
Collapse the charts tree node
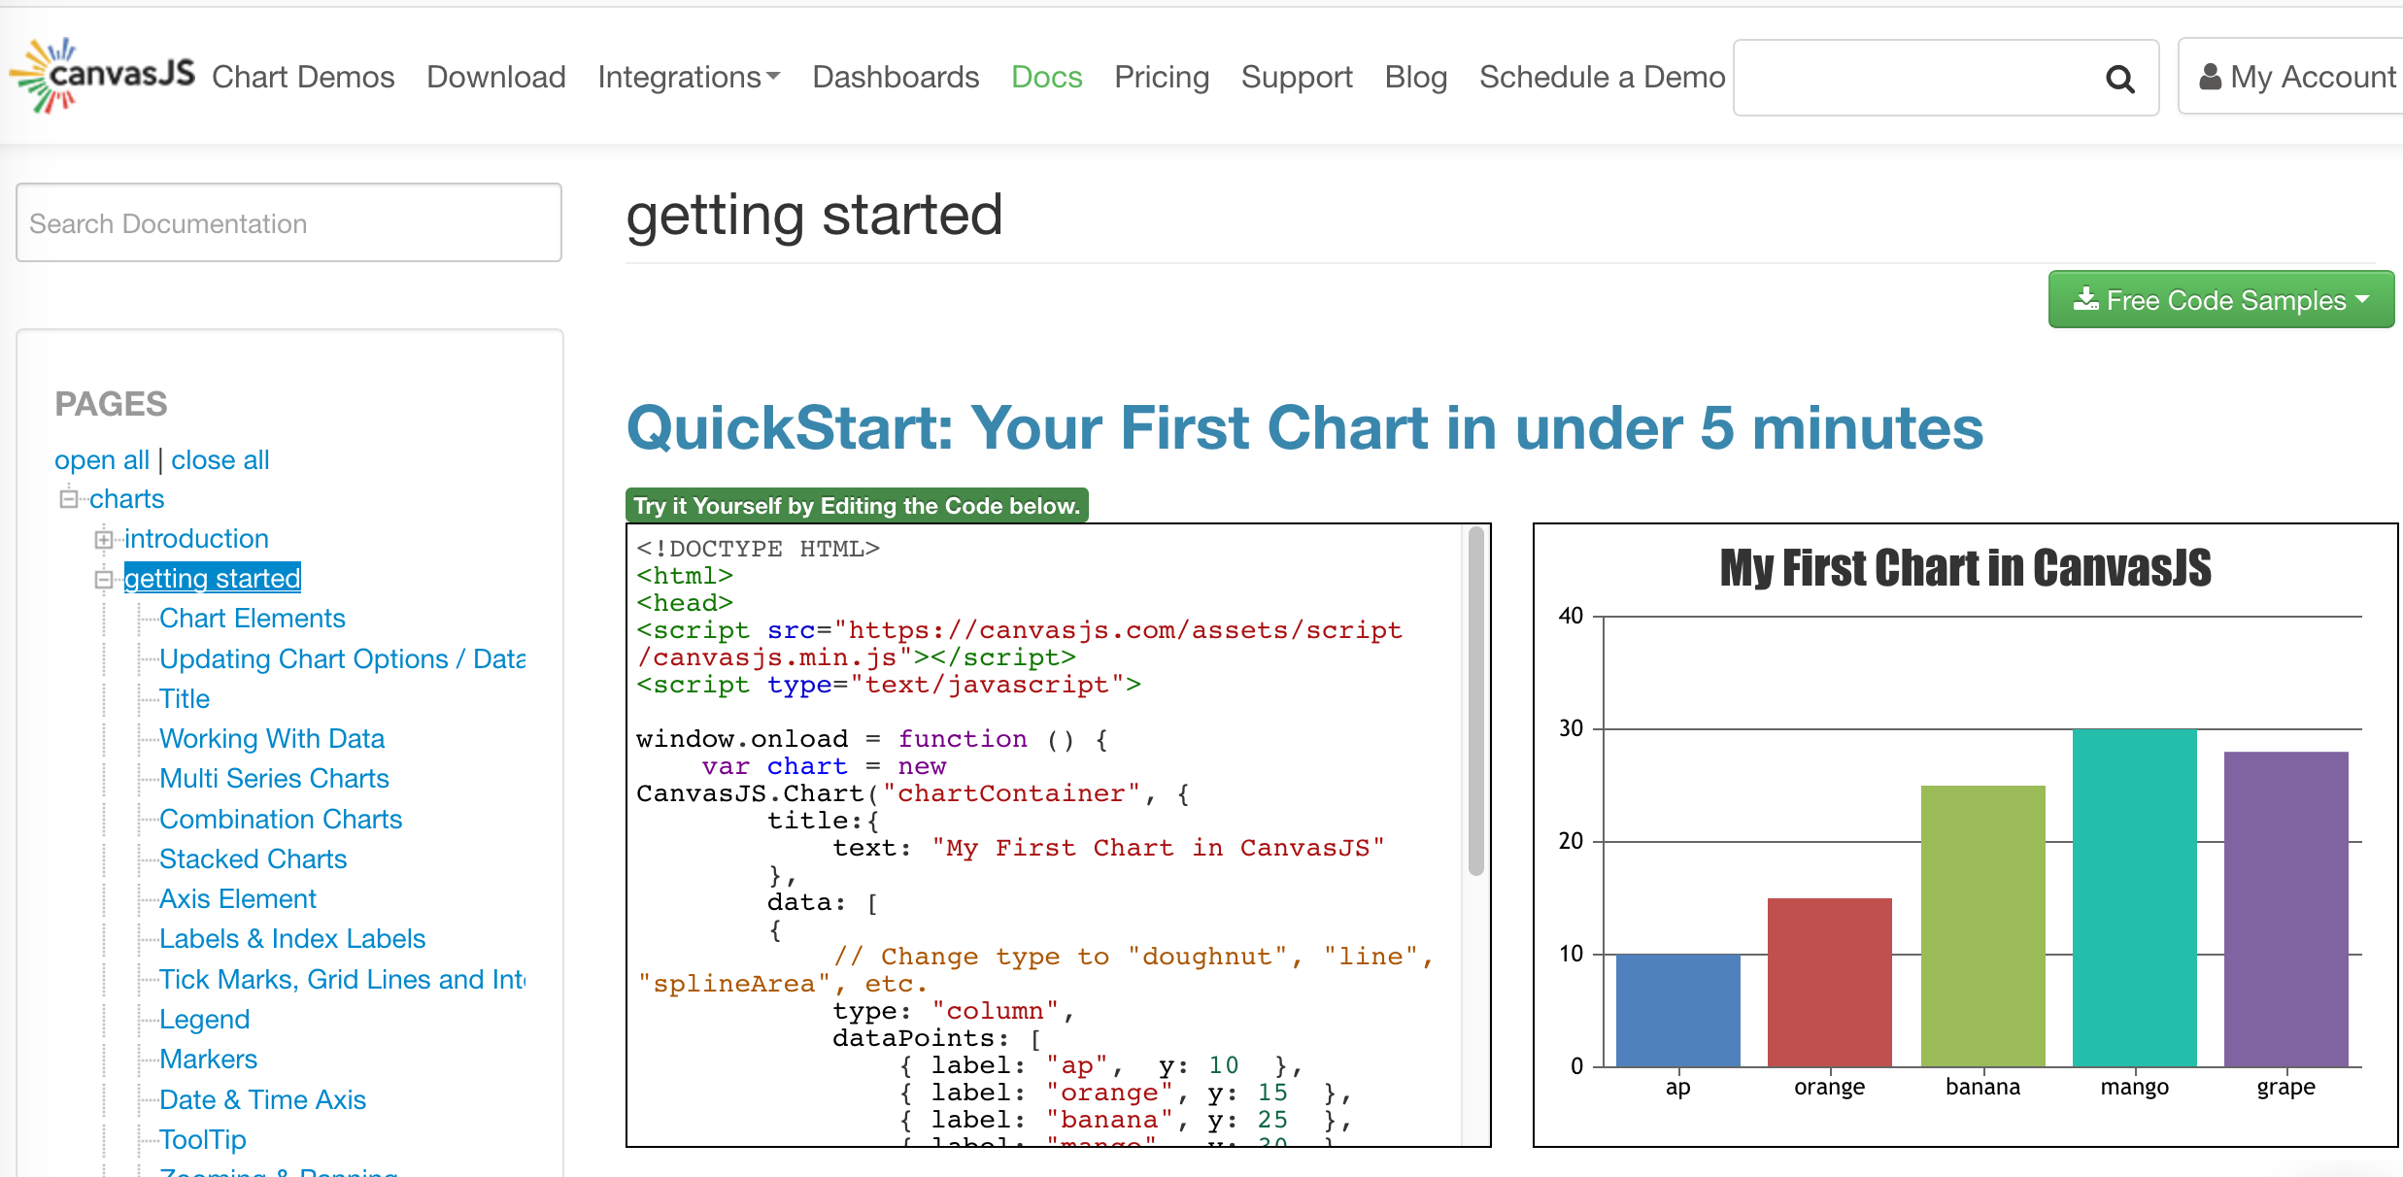(x=69, y=499)
